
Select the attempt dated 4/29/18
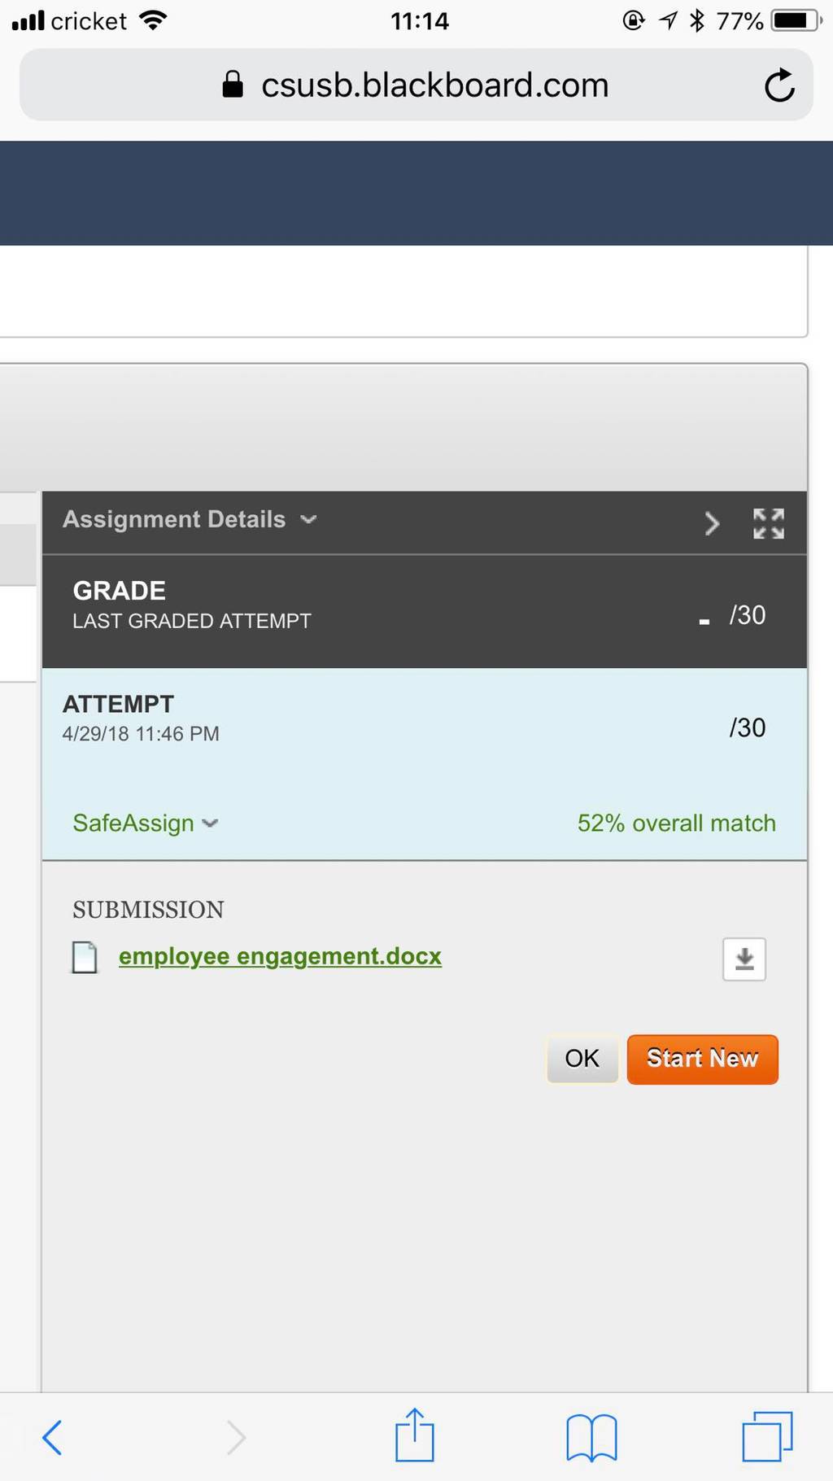click(x=425, y=719)
